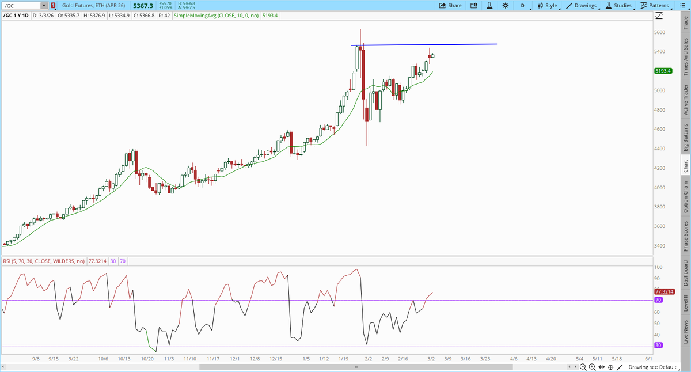This screenshot has width=691, height=372.
Task: Open the flask quick-study icon
Action: tap(489, 5)
